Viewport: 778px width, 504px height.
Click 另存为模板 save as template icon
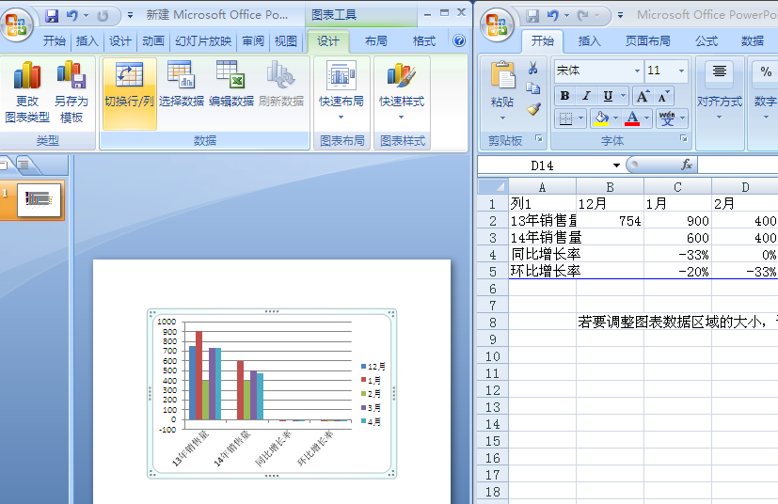[x=71, y=93]
